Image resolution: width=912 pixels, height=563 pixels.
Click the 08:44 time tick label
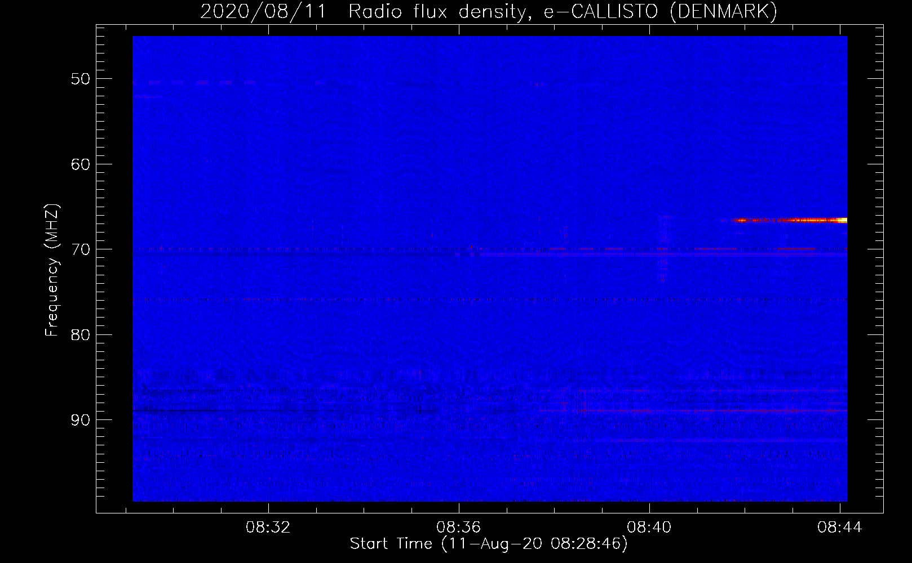click(x=840, y=528)
